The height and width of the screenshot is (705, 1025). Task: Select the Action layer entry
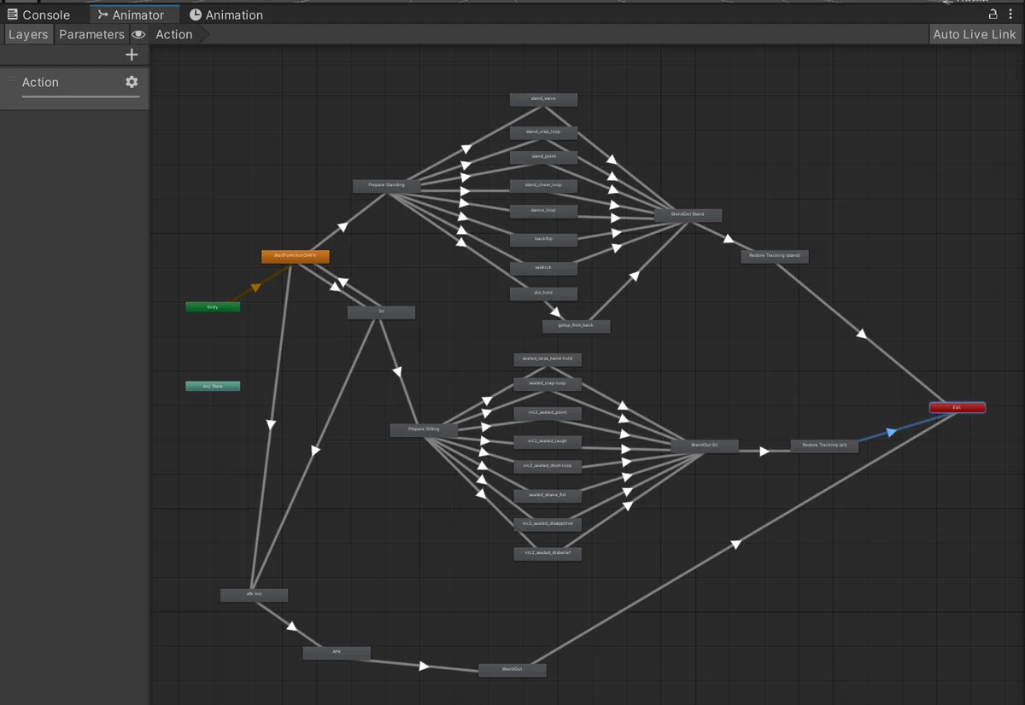click(x=74, y=84)
